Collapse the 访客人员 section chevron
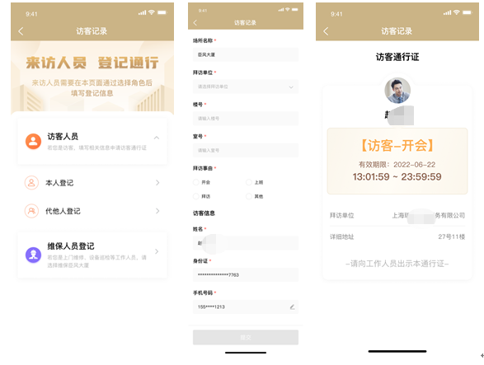 (x=157, y=138)
